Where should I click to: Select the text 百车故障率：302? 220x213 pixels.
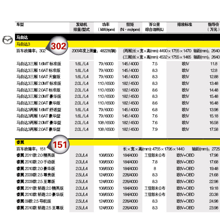point(31,51)
